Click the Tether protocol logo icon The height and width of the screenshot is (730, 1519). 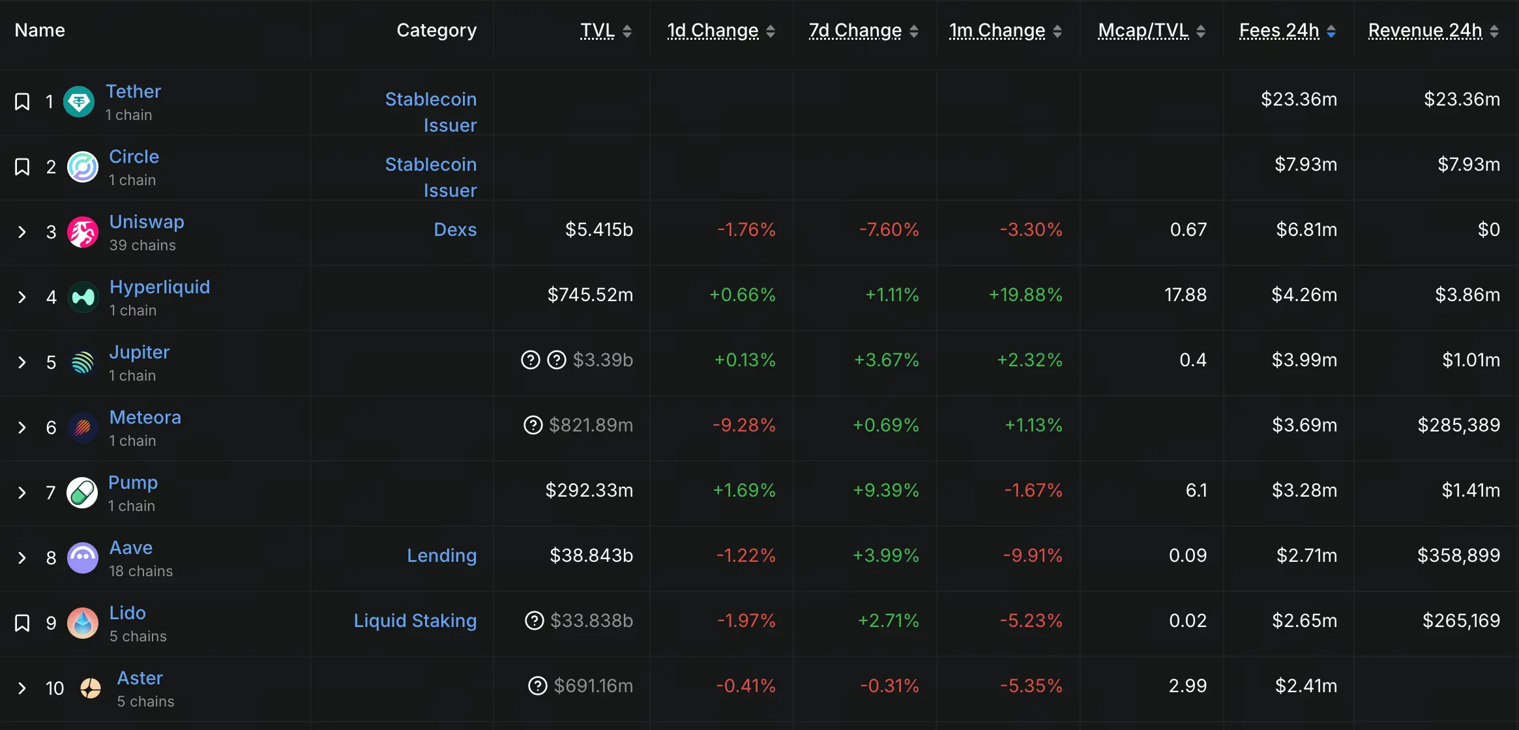79,102
